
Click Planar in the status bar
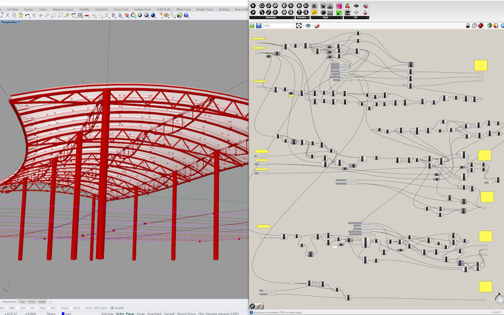click(x=131, y=313)
